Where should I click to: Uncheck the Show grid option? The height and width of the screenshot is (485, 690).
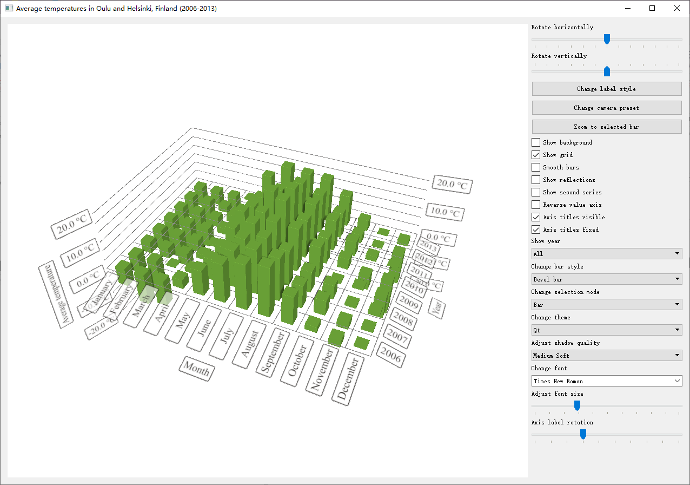tap(536, 155)
